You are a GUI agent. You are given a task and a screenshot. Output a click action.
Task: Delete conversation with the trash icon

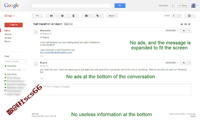[73, 16]
